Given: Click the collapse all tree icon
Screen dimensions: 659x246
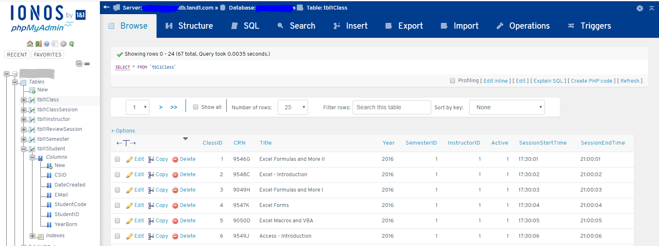Looking at the screenshot, I should pyautogui.click(x=79, y=64).
